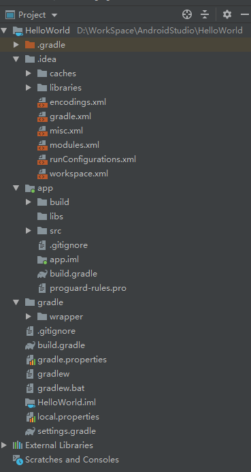Expand the caches folder
251x472 pixels.
pyautogui.click(x=29, y=73)
